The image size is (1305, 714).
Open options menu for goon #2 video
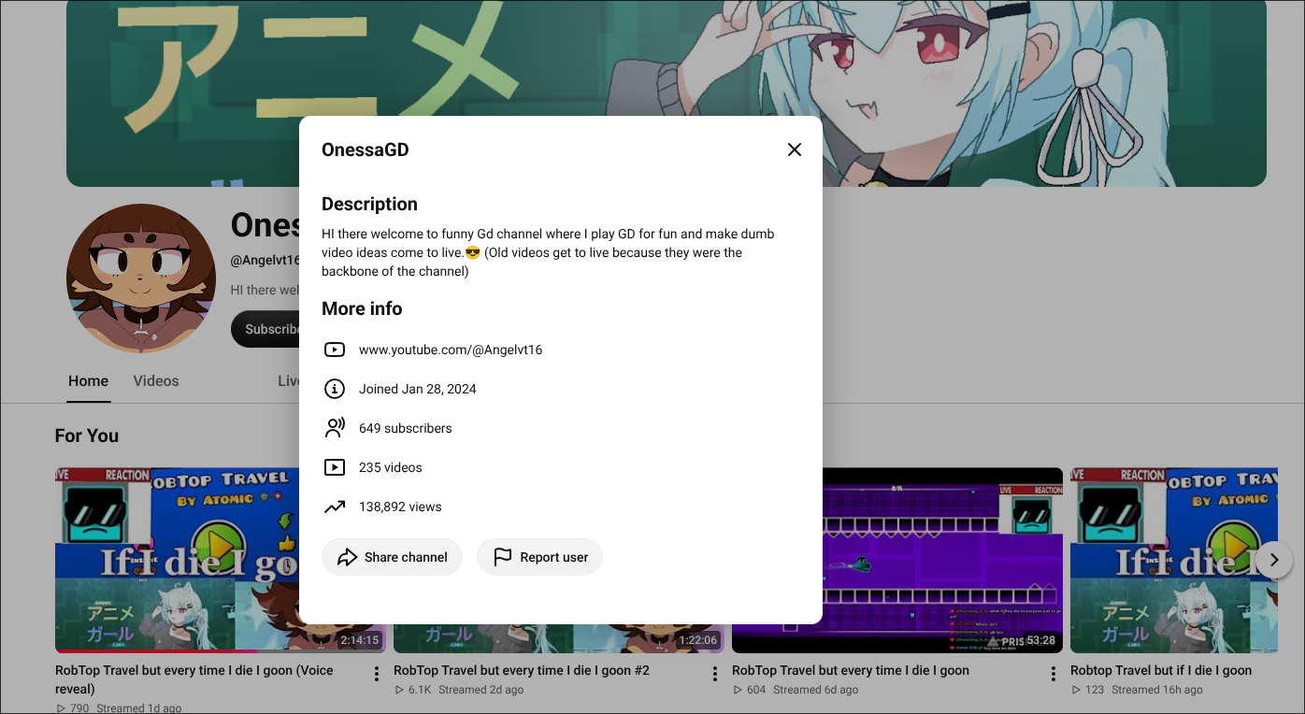(715, 674)
